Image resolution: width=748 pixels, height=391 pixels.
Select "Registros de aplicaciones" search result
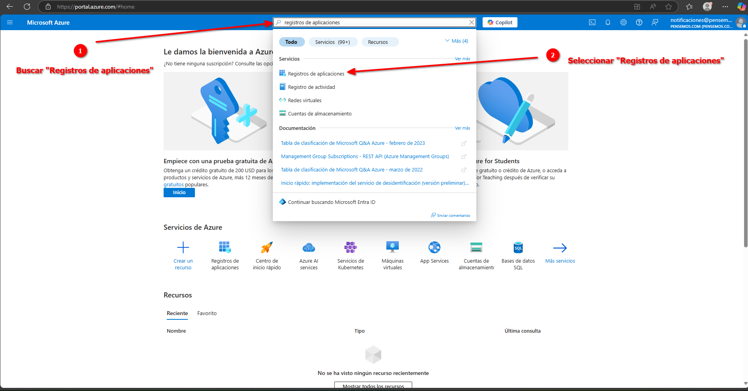[x=316, y=74]
